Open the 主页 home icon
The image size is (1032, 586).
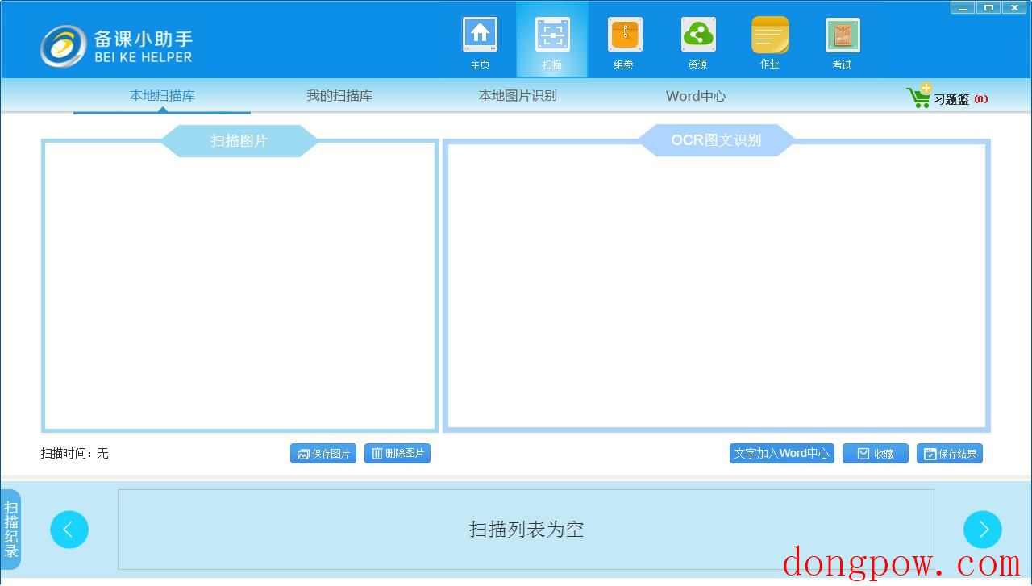(480, 43)
